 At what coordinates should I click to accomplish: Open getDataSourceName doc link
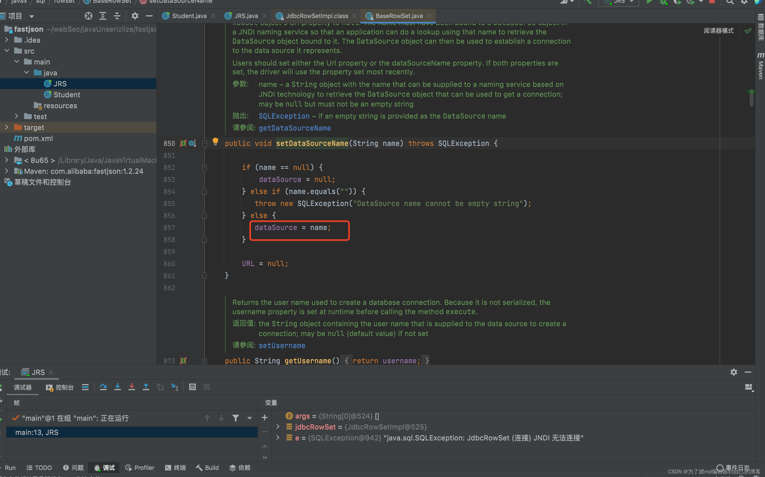(x=295, y=128)
